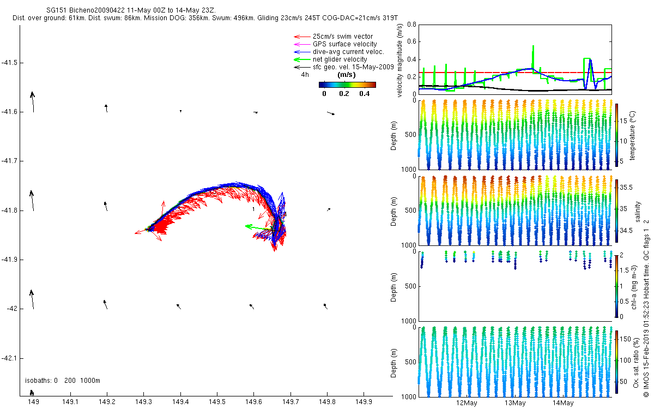Select the '25cm/s swim vector' legend label

tap(343, 37)
